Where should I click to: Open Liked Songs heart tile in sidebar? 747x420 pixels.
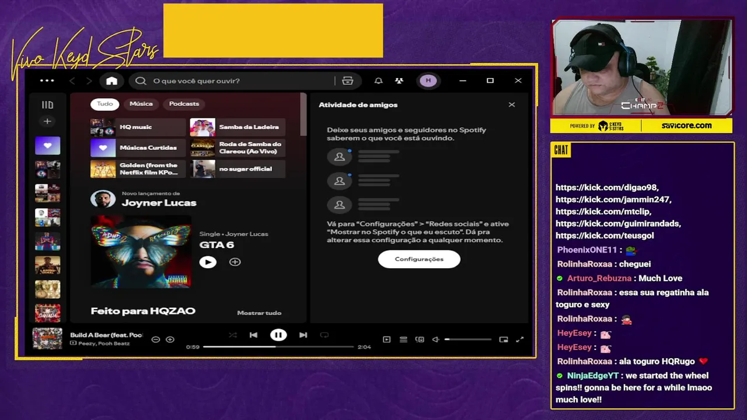pos(47,145)
